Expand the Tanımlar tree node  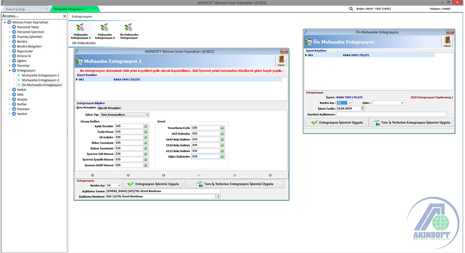click(x=10, y=65)
